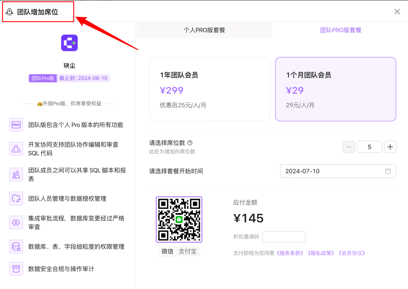Viewport: 408px width, 289px height.
Task: Open the 《服务条款》 link
Action: click(x=290, y=253)
